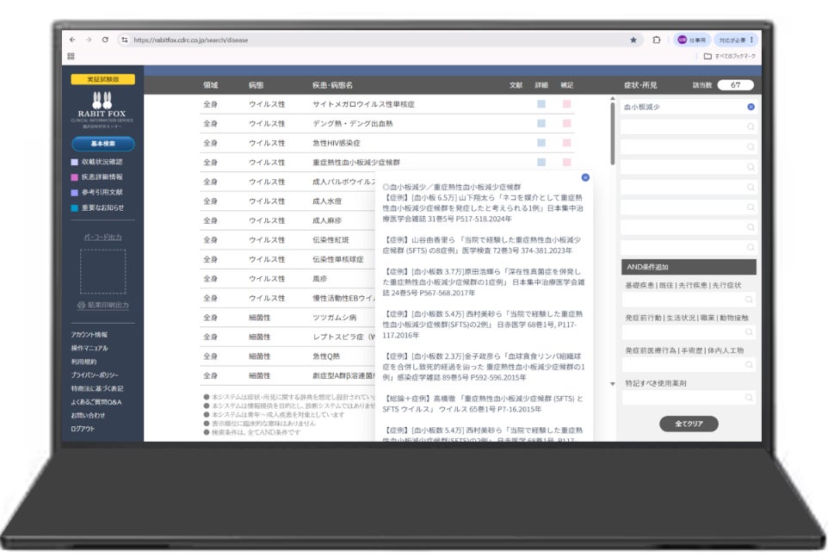
Task: Click the バーコード出力 link
Action: point(103,237)
